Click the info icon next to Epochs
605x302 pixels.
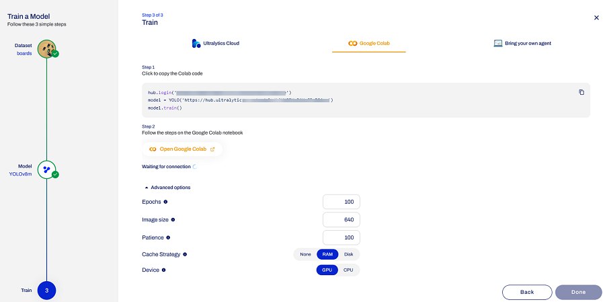(x=165, y=202)
